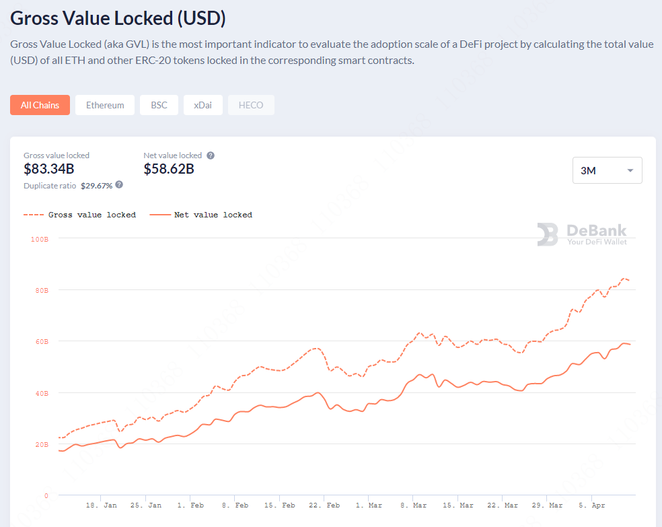662x527 pixels.
Task: Select the All Chains tab
Action: click(x=40, y=105)
